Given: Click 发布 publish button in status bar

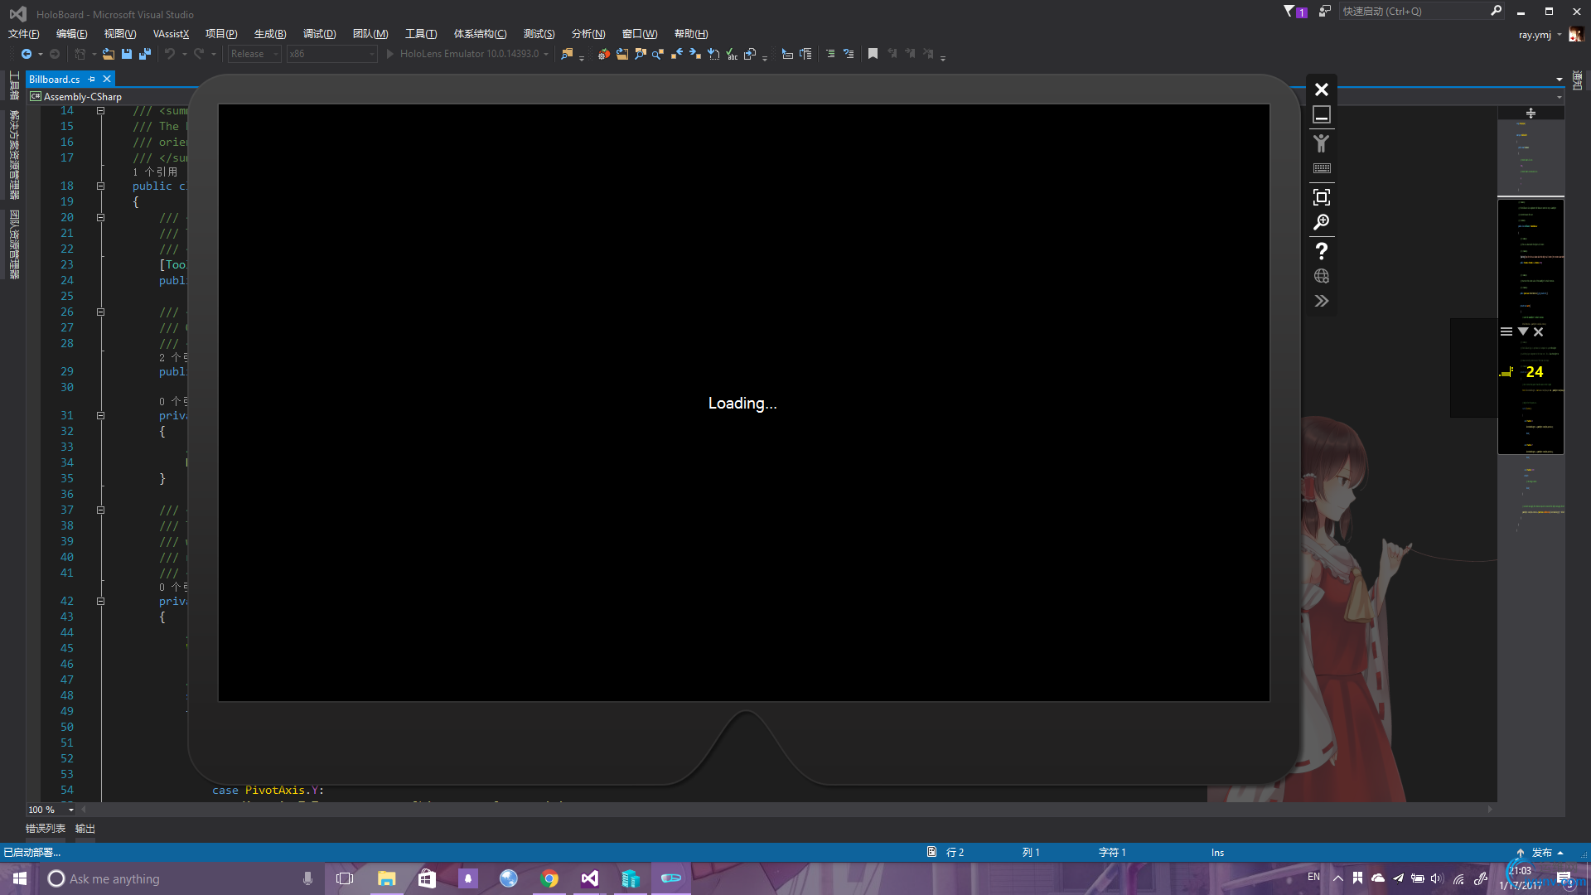Looking at the screenshot, I should click(1540, 853).
